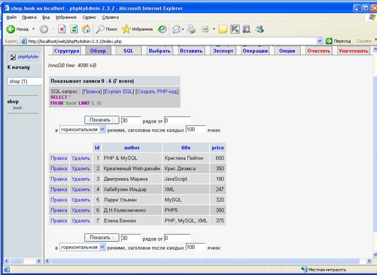Click the red Очистить tab

(318, 51)
